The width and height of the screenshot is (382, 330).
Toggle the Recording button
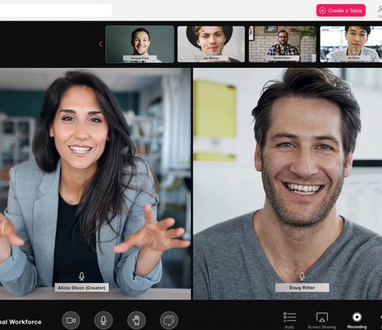(357, 320)
